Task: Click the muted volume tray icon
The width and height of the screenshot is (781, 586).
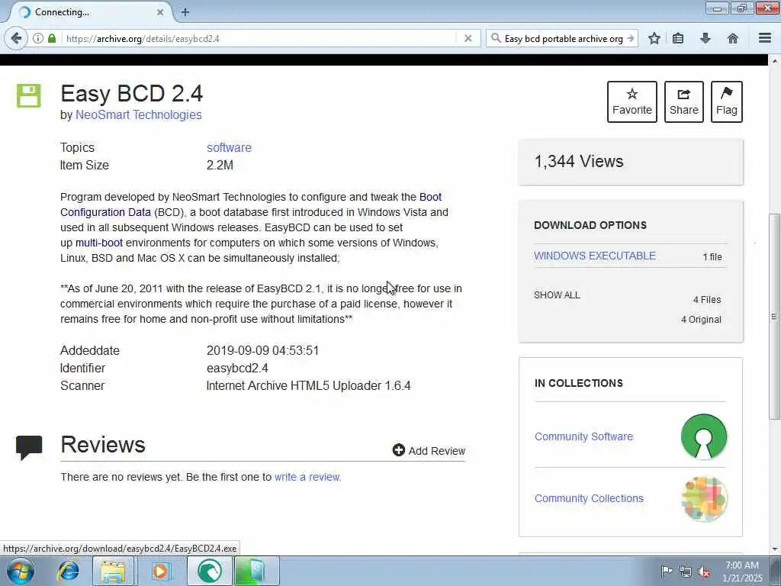Action: (704, 572)
